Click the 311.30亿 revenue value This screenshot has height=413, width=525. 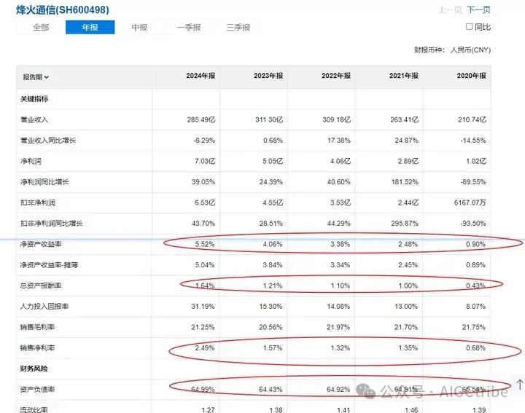pyautogui.click(x=269, y=119)
